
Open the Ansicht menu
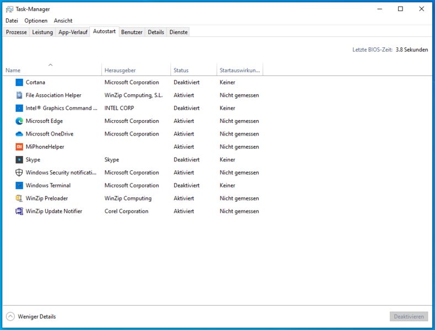coord(63,20)
